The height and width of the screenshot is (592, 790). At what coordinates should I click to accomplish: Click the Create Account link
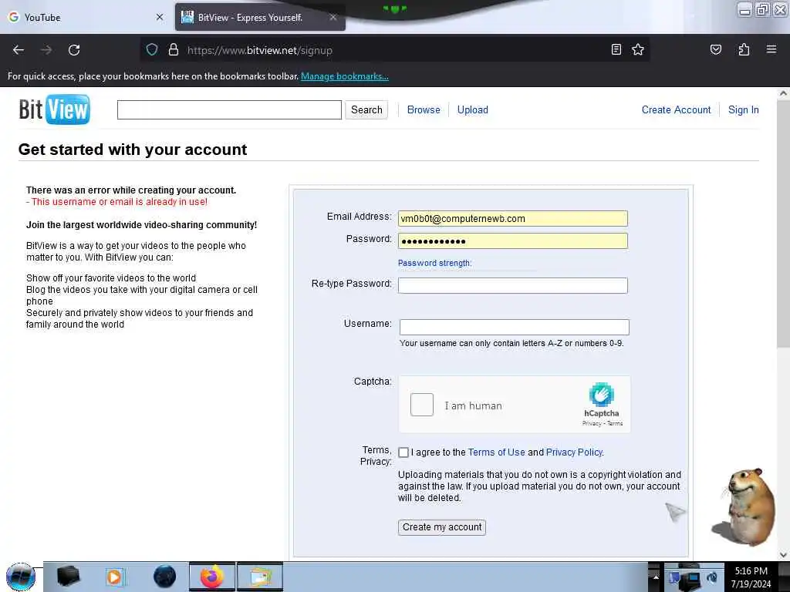(x=676, y=109)
